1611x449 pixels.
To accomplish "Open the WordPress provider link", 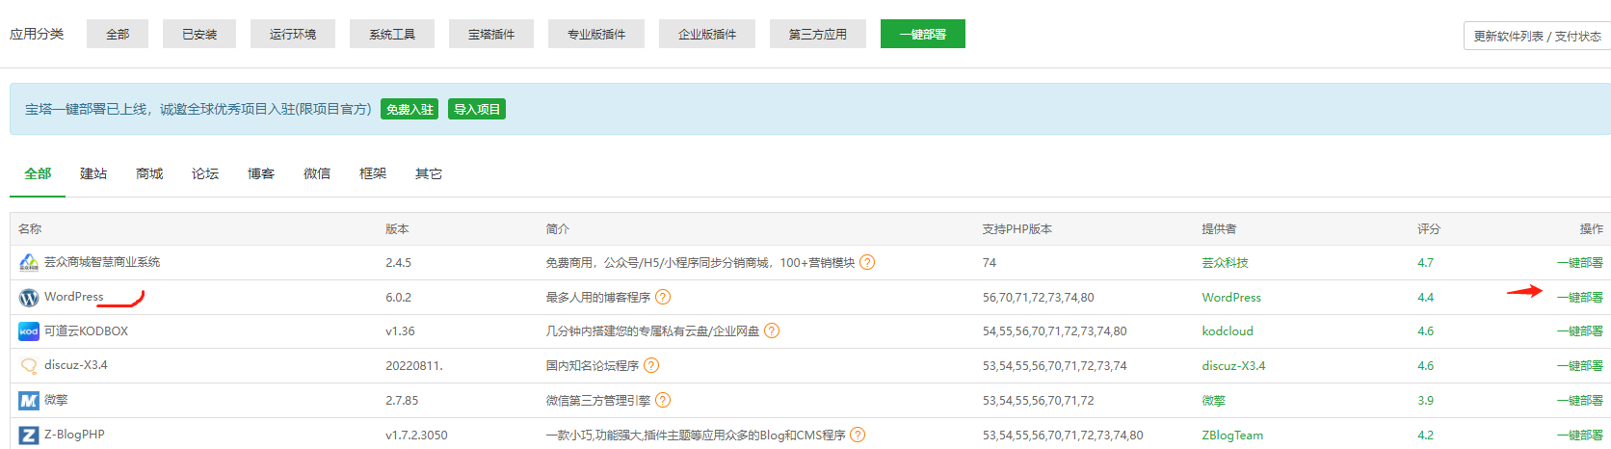I will (1231, 297).
